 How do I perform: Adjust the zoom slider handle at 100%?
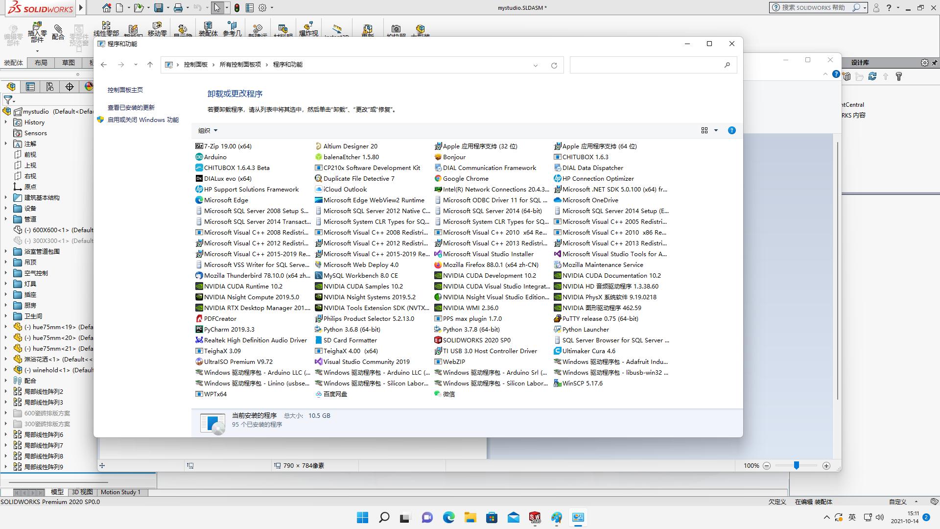point(797,465)
